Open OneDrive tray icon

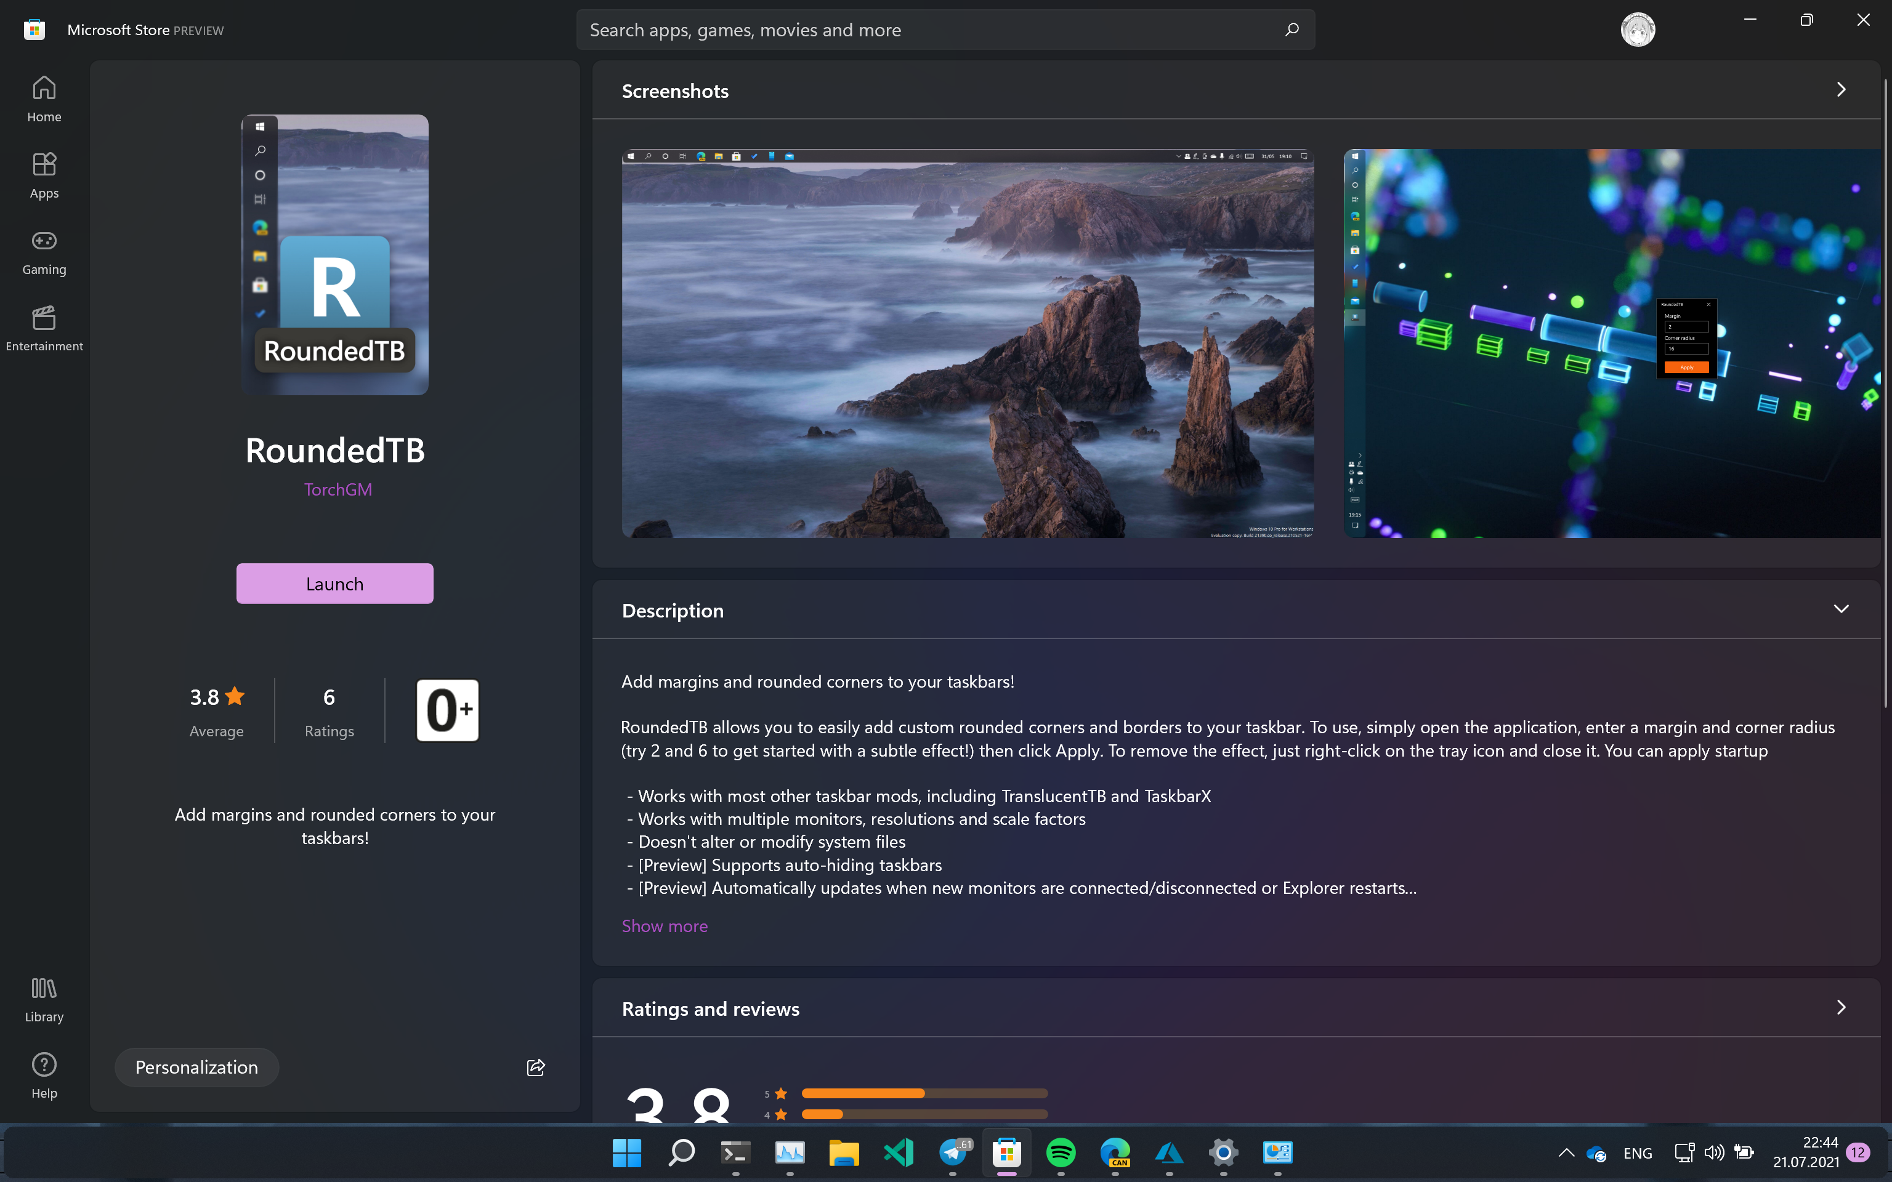coord(1596,1153)
